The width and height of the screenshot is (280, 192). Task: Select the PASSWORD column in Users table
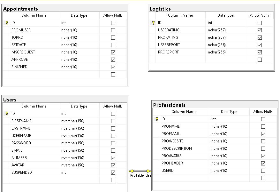tap(21, 143)
